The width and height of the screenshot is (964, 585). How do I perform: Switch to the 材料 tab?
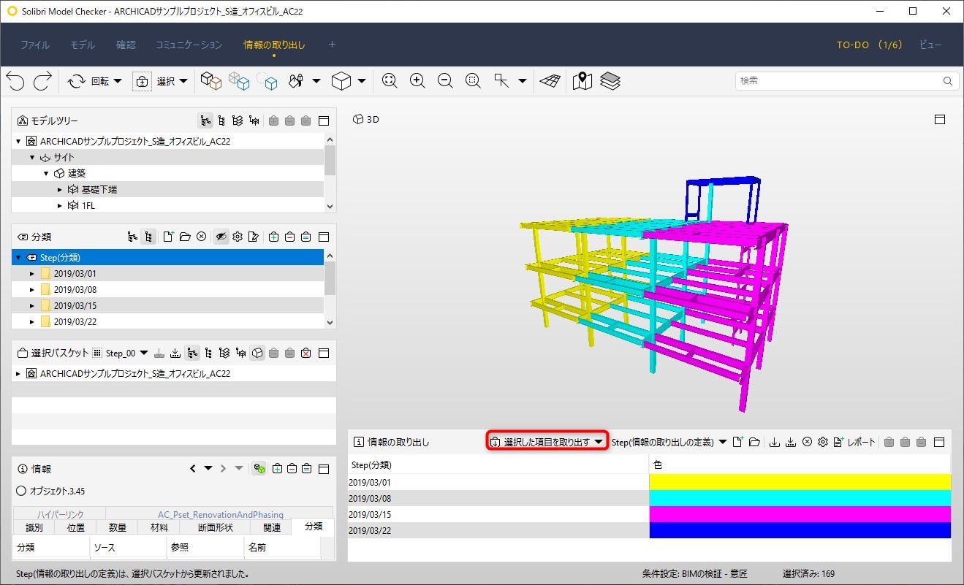pyautogui.click(x=159, y=527)
